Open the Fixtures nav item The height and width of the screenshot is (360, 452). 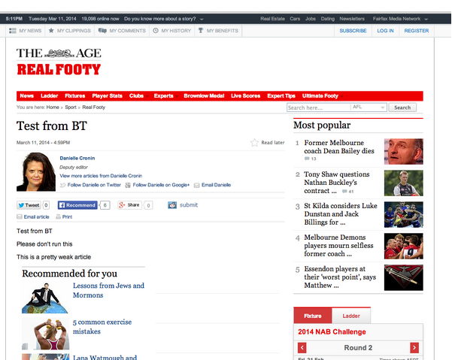(x=75, y=96)
